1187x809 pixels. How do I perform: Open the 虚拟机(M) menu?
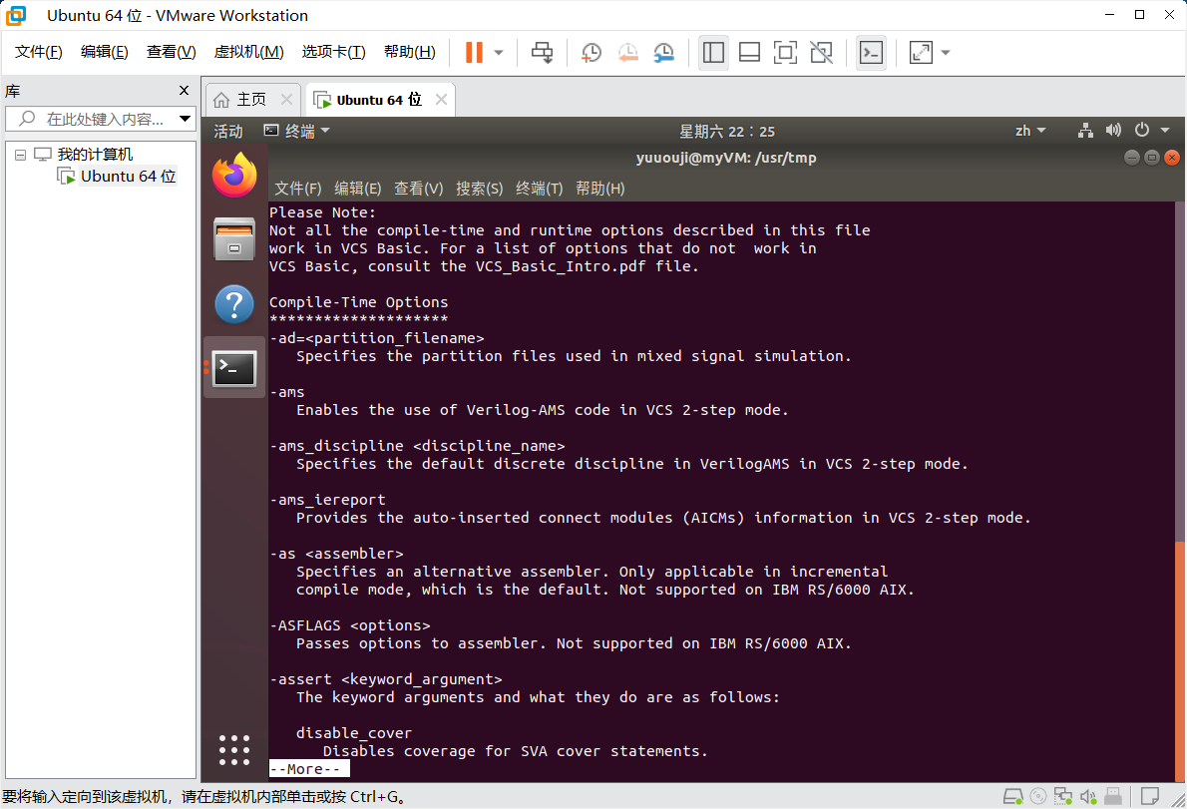click(248, 51)
